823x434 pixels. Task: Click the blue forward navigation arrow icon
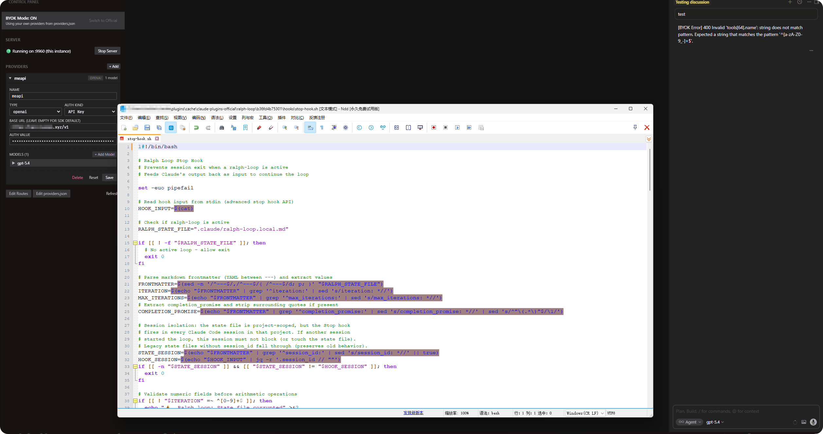coord(371,128)
